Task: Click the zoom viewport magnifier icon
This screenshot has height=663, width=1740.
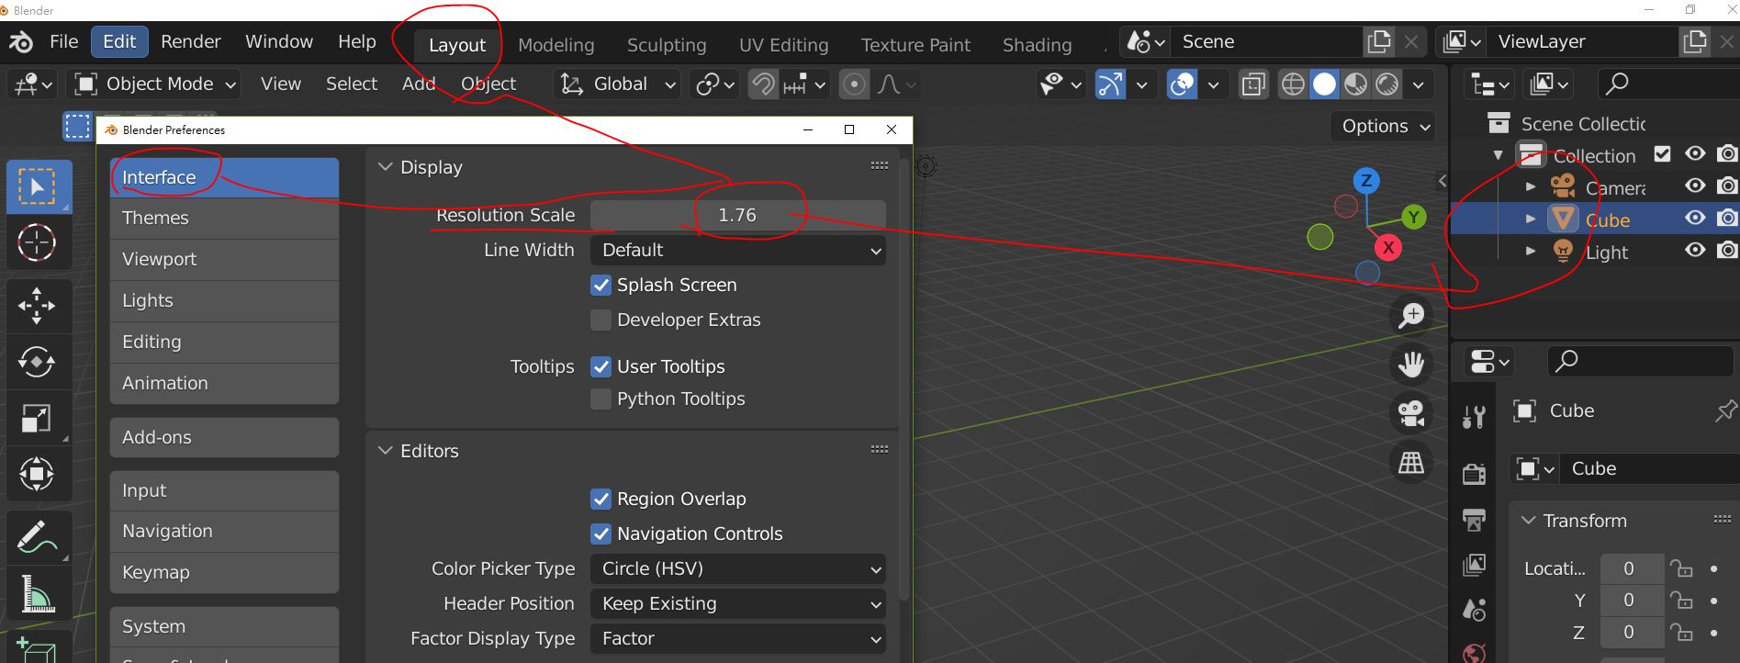Action: click(1411, 316)
